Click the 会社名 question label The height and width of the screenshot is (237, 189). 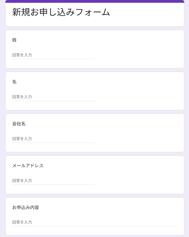point(19,124)
